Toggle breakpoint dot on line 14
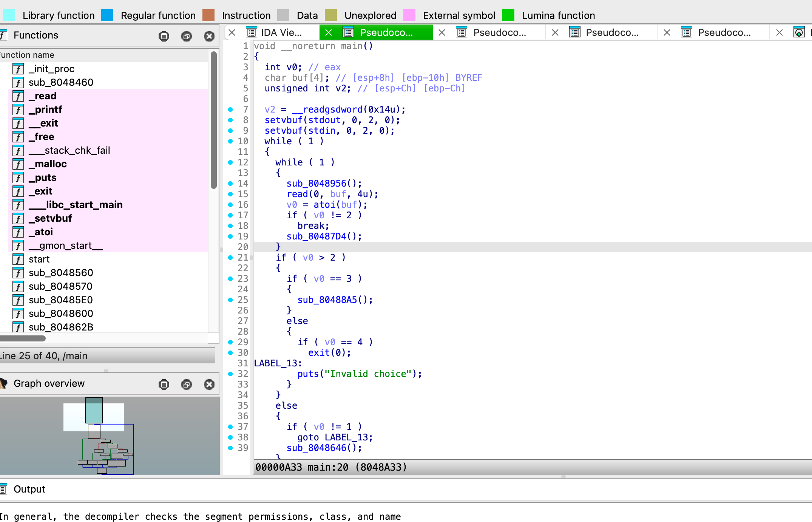The image size is (812, 522). pyautogui.click(x=230, y=184)
